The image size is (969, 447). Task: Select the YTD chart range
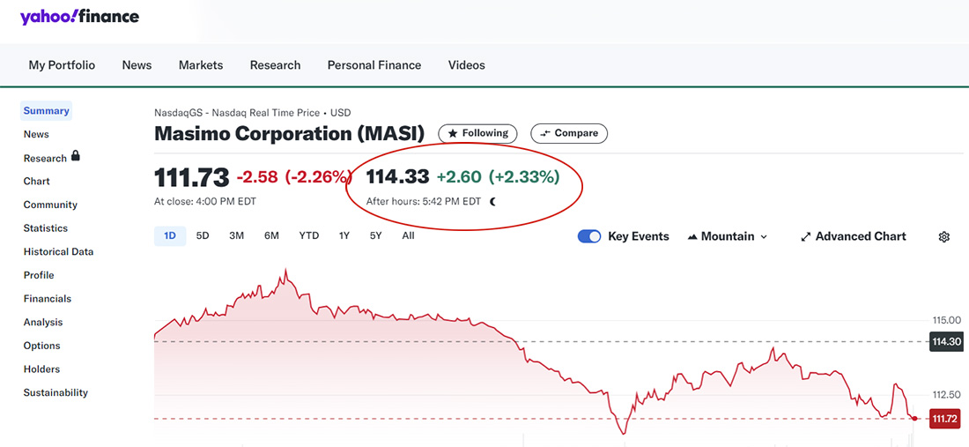(x=308, y=235)
